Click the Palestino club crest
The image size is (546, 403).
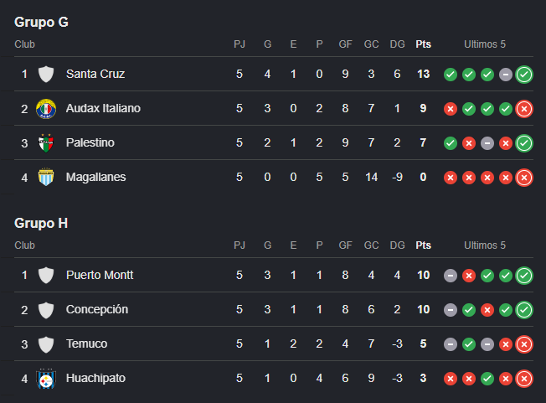[x=46, y=143]
